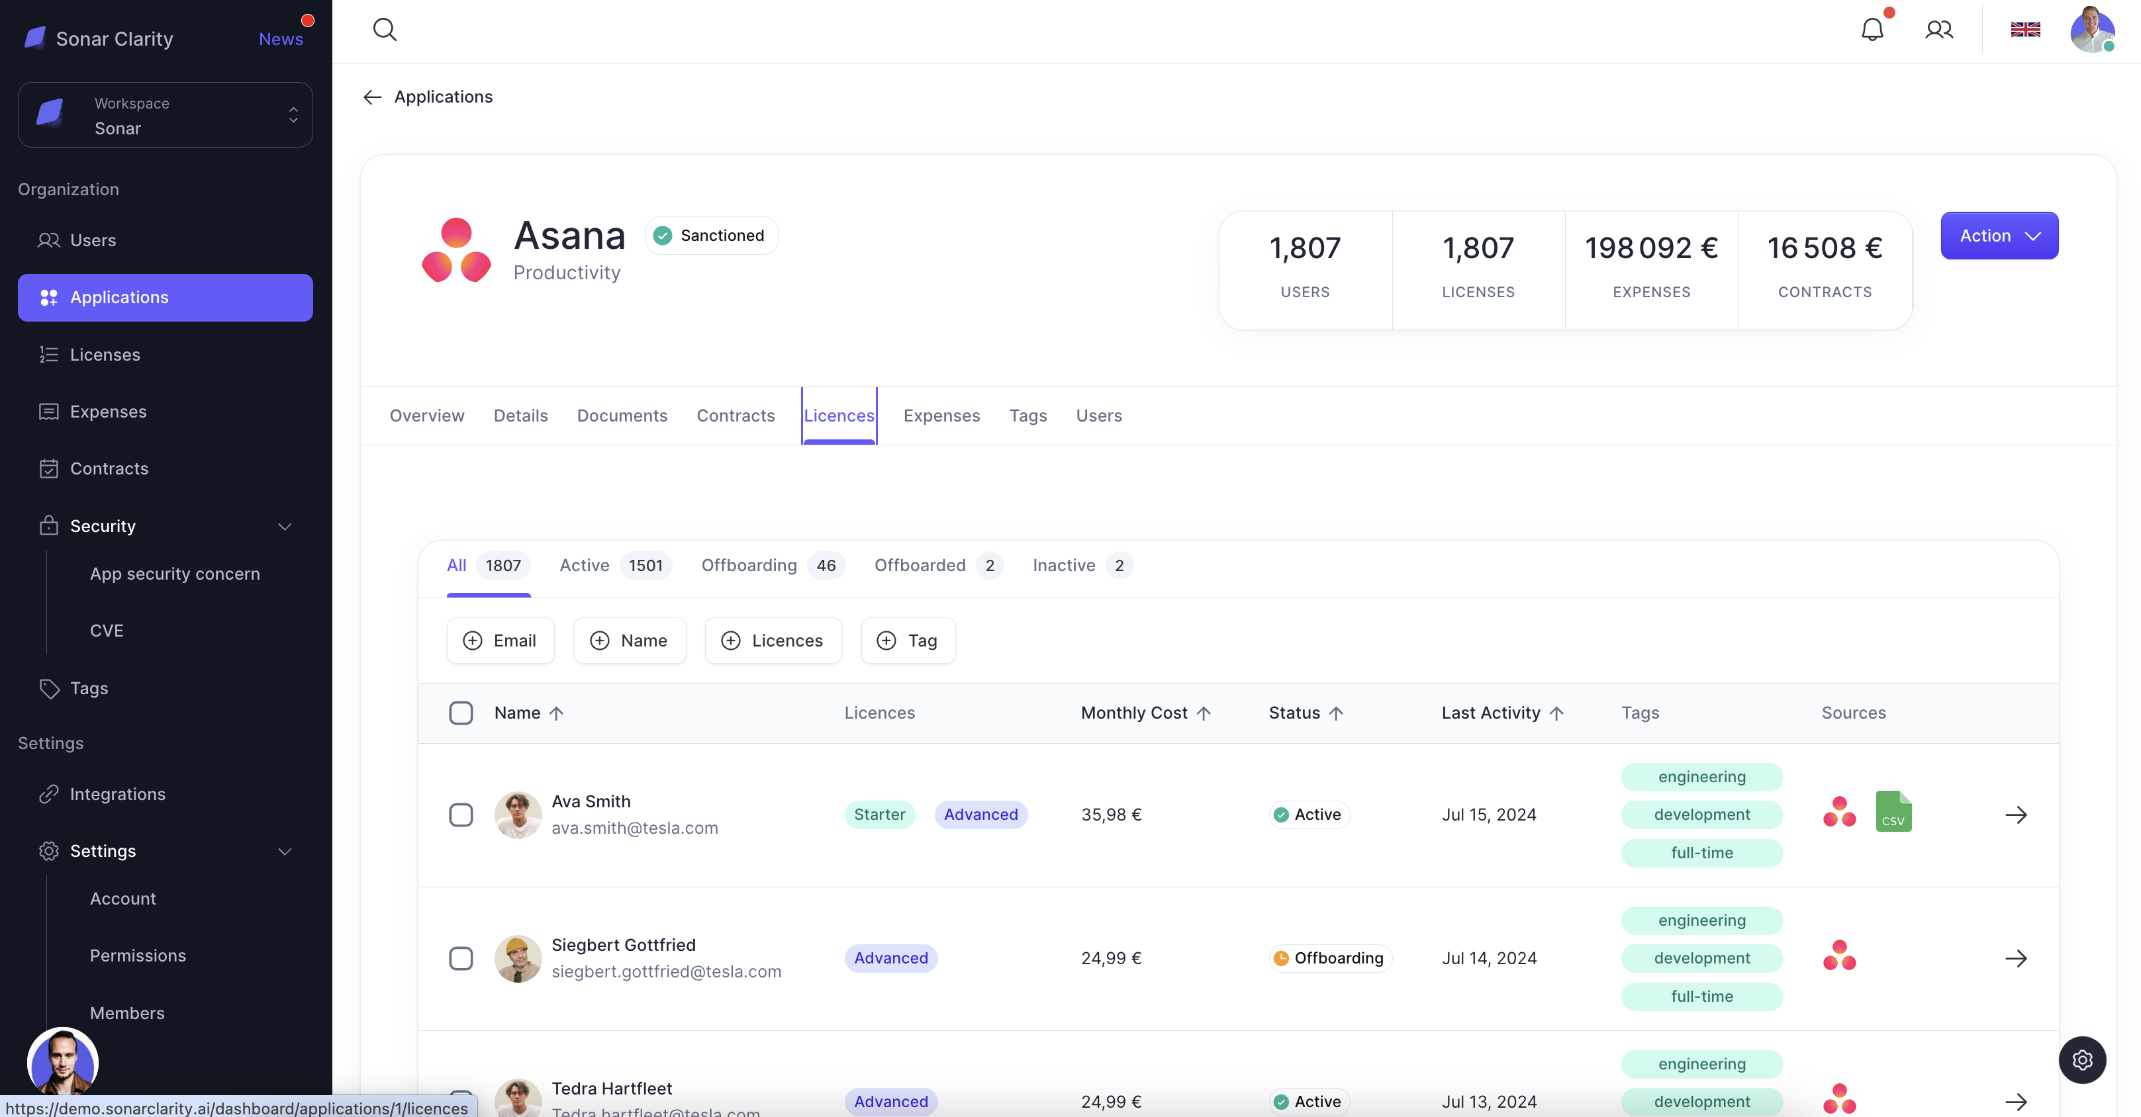Add a Name filter

(x=629, y=641)
